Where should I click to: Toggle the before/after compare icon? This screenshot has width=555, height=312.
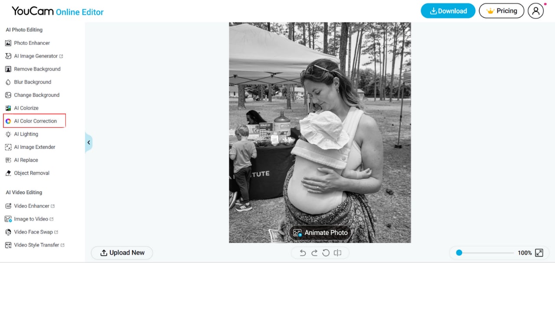[x=338, y=253]
